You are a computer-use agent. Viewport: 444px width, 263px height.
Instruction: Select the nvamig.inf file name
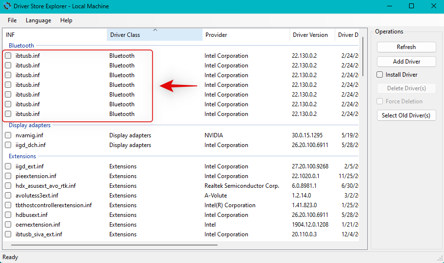tap(30, 135)
